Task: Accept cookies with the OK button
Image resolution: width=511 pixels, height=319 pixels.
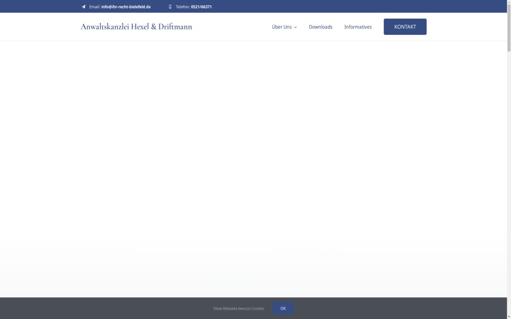Action: coord(283,308)
